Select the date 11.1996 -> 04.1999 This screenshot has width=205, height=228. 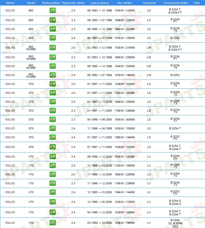100,128
